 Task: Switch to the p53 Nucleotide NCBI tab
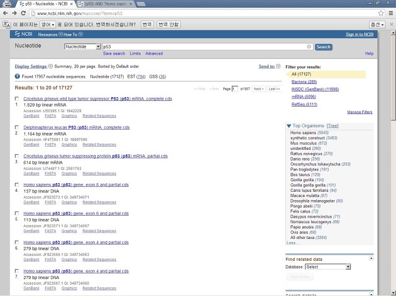coord(47,4)
